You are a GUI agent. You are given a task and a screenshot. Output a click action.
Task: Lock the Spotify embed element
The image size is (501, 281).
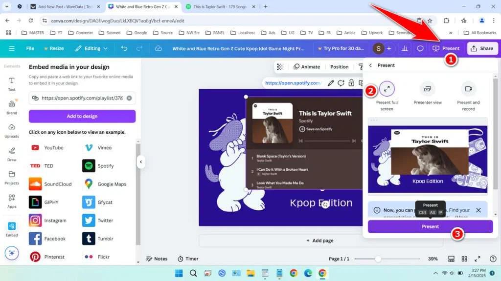[x=351, y=83]
